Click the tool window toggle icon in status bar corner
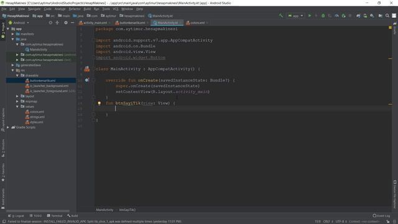Viewport: 398px width, 224px height. tap(4, 222)
